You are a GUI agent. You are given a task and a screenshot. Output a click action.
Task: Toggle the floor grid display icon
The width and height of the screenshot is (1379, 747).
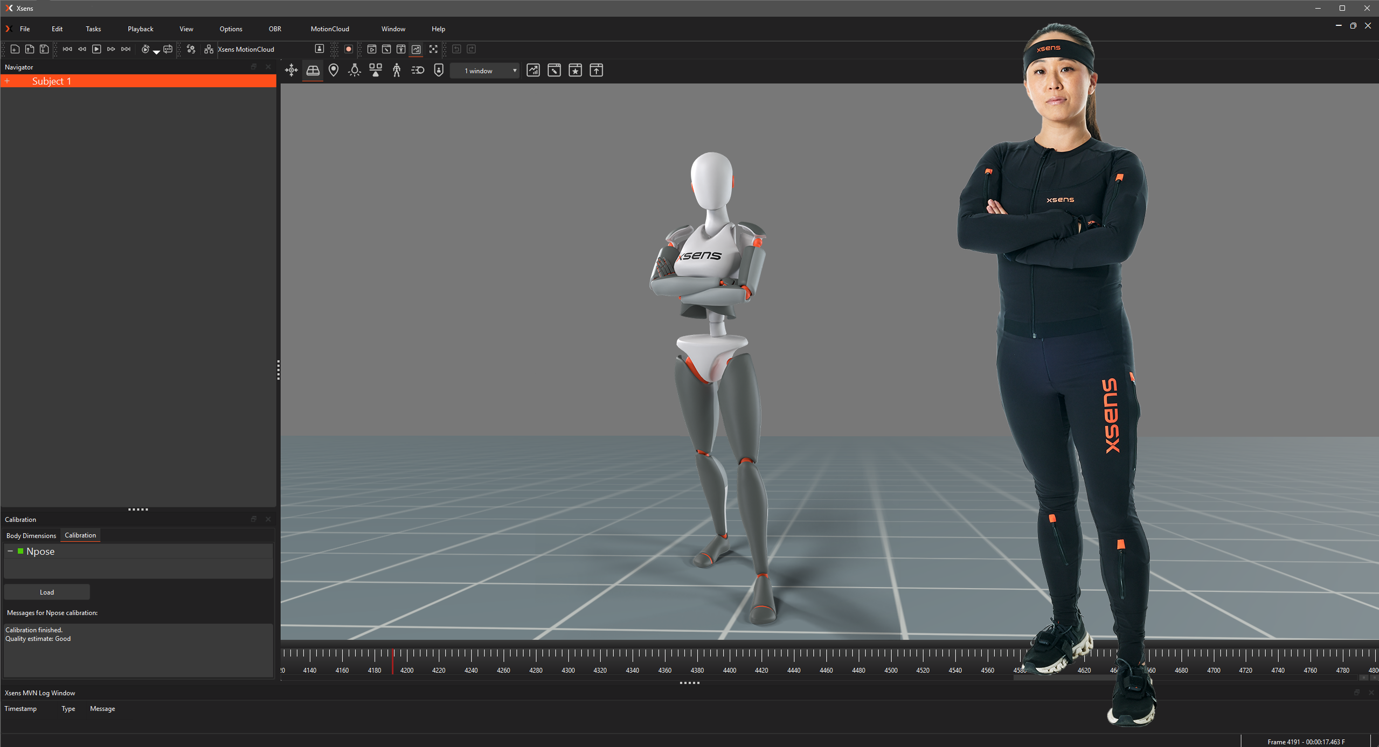coord(313,70)
